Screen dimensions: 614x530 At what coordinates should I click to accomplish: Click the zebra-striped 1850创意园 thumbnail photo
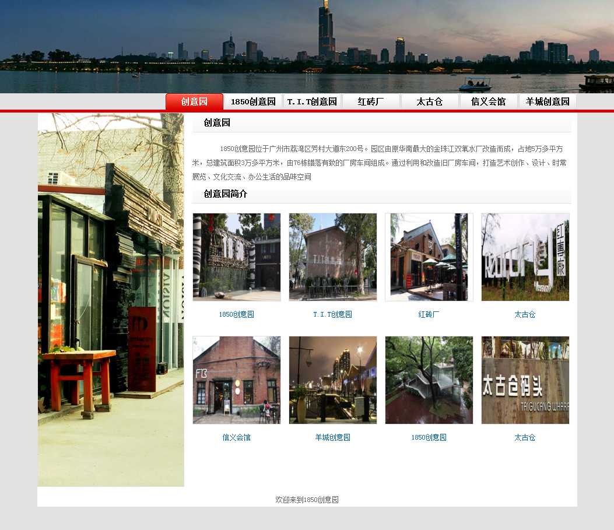click(x=237, y=257)
